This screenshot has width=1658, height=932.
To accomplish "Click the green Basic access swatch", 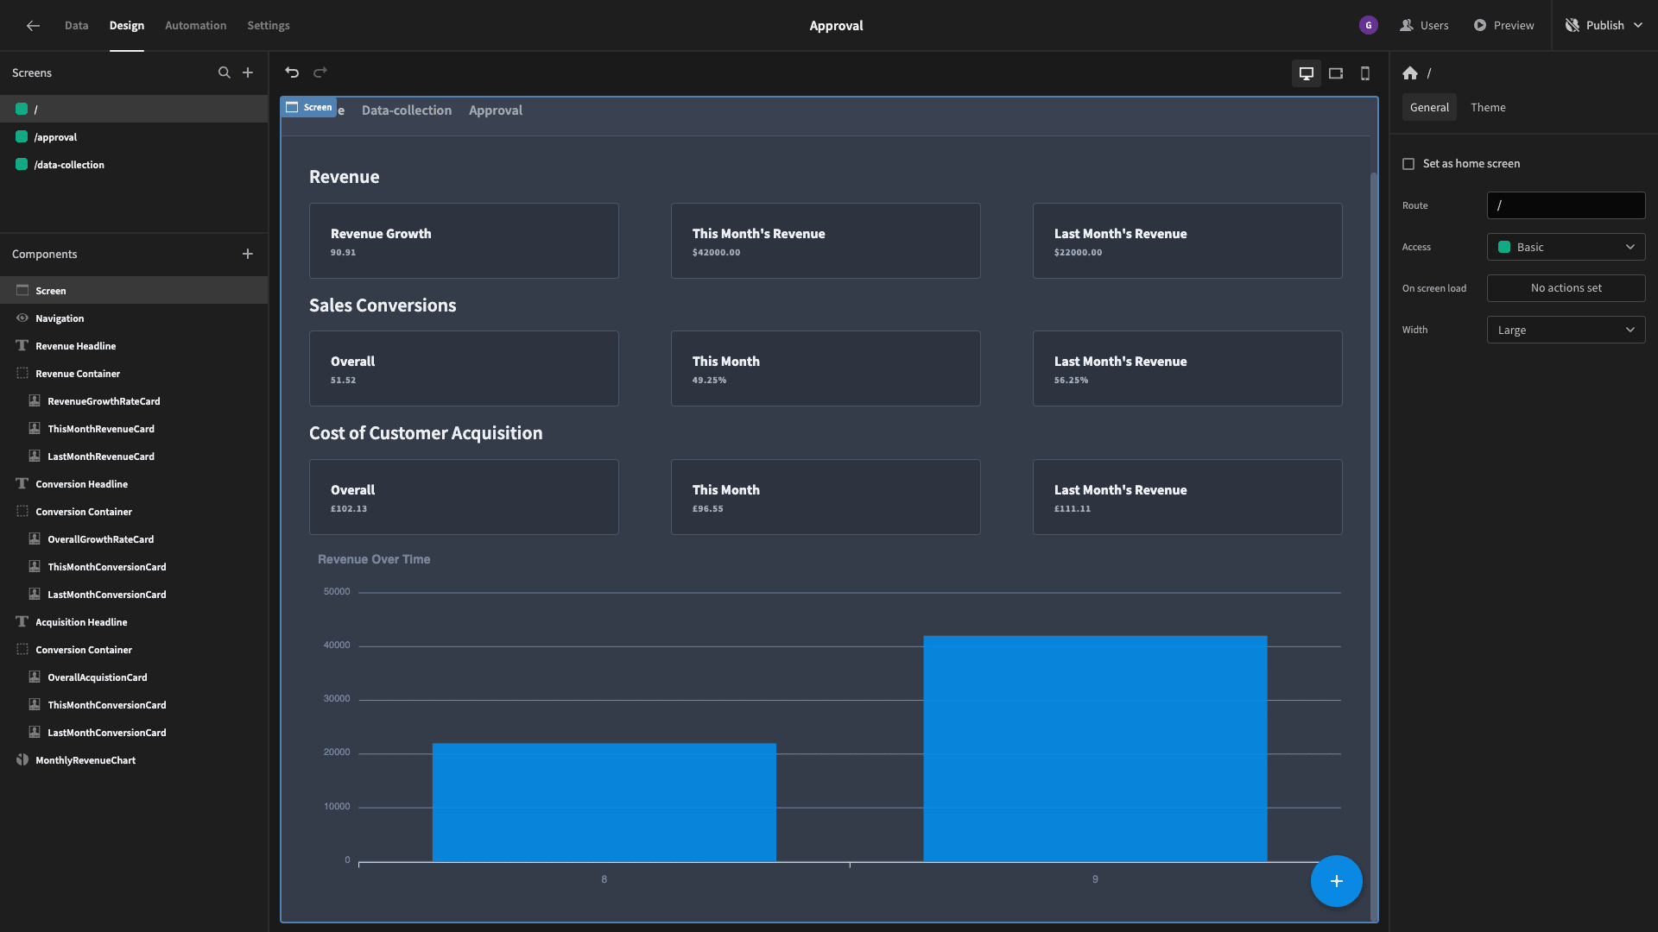I will click(1504, 247).
